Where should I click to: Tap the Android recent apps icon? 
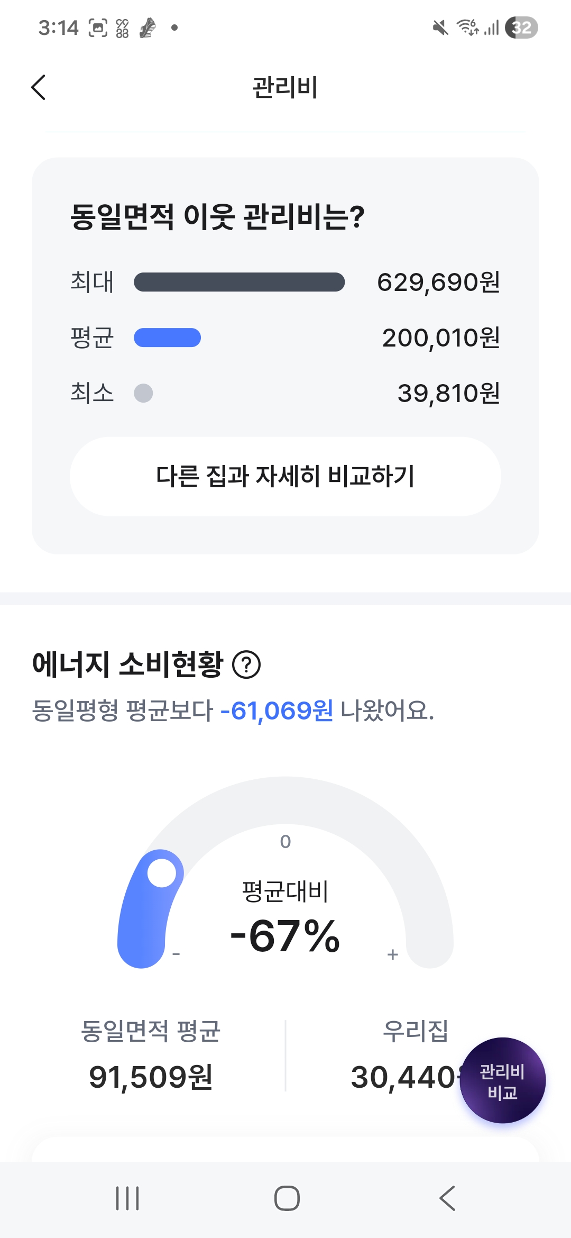click(127, 1198)
